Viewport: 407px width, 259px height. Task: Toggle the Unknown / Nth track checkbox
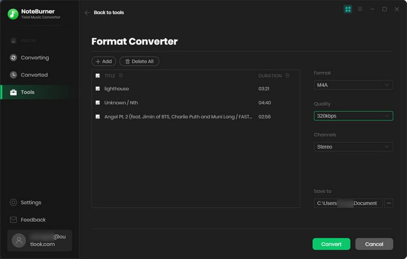click(98, 103)
